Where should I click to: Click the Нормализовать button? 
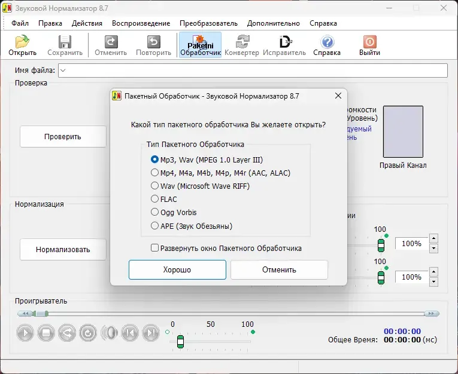point(63,250)
